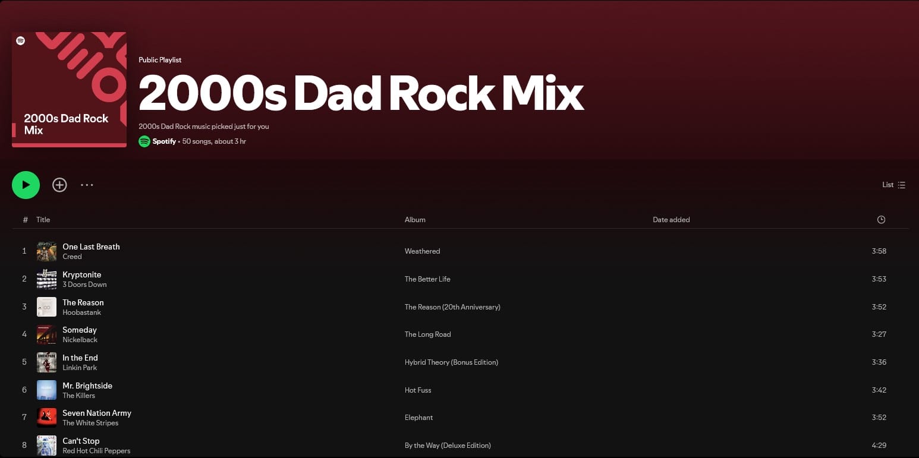Screen dimensions: 919x458
Task: Open the Spotify logo profile icon
Action: [x=144, y=141]
